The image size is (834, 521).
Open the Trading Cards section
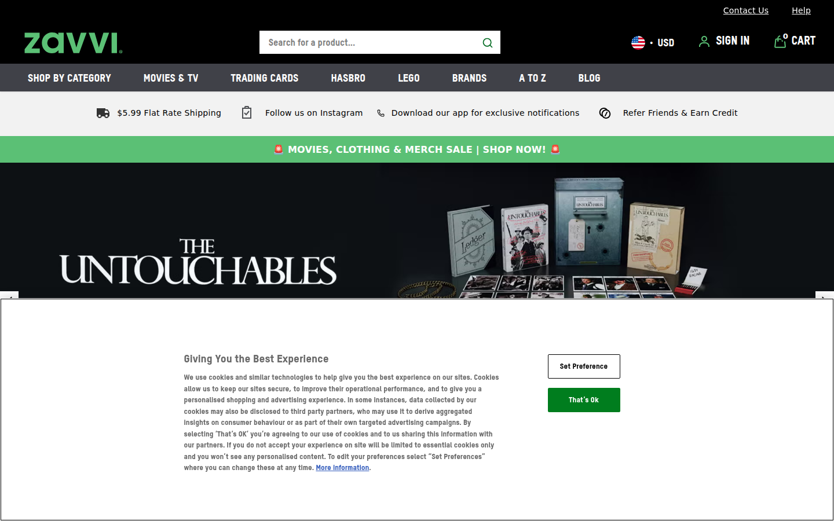coord(264,78)
